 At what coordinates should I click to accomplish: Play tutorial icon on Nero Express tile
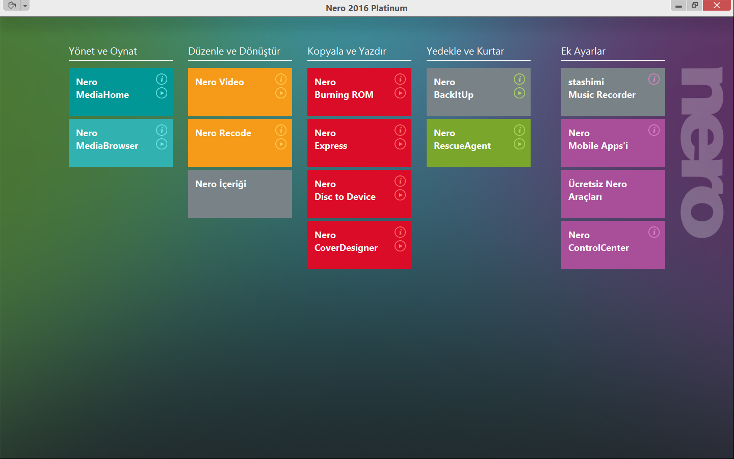[x=400, y=144]
